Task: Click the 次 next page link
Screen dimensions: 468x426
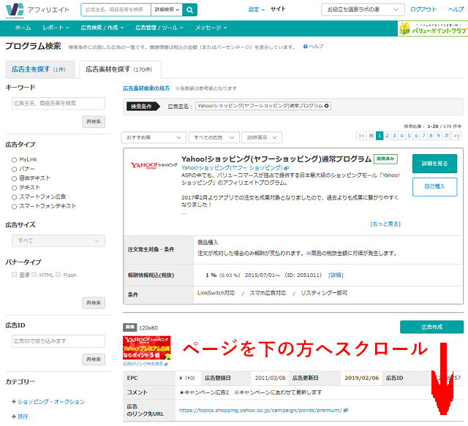Action: coord(446,136)
